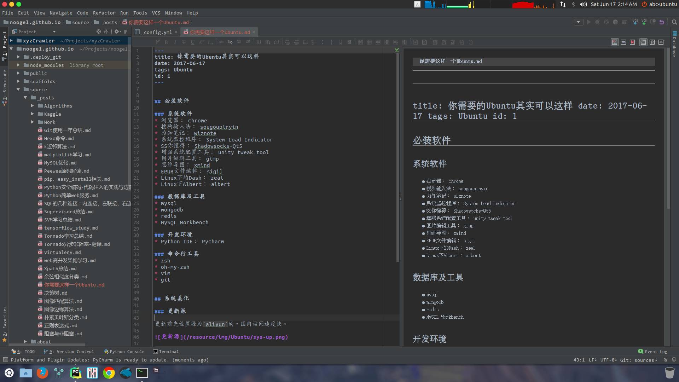Click the hyperlink insertion icon
Screen dimensions: 679x382
pyautogui.click(x=230, y=42)
